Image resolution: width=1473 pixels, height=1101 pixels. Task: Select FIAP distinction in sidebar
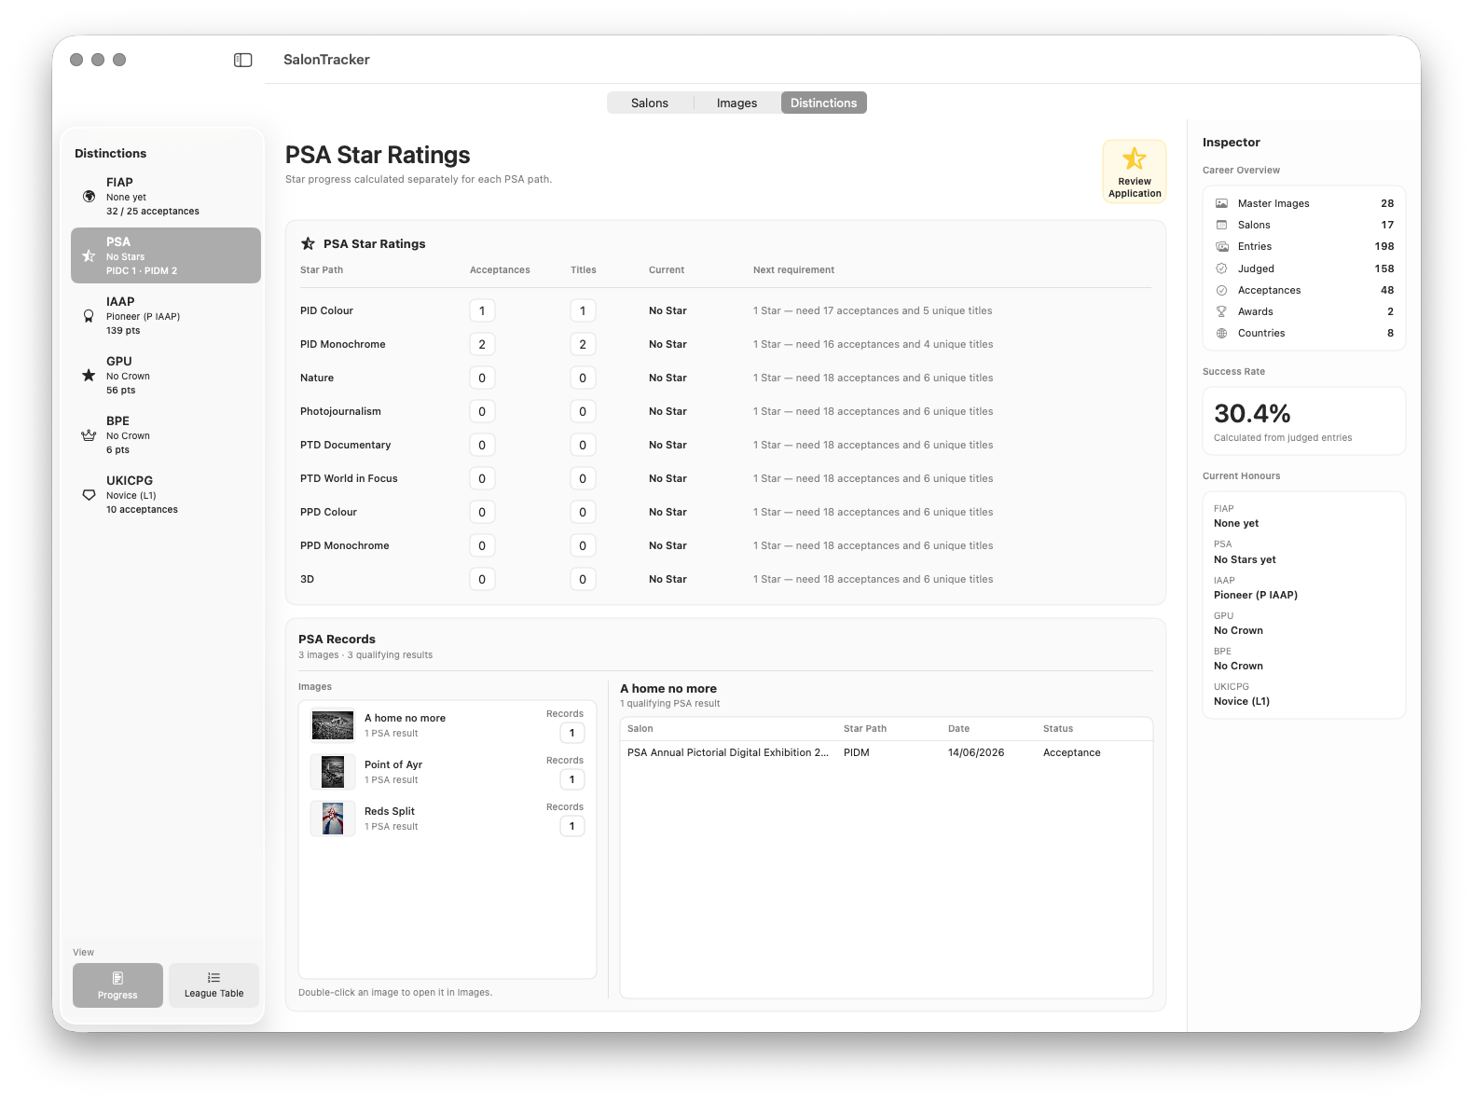[x=166, y=196]
